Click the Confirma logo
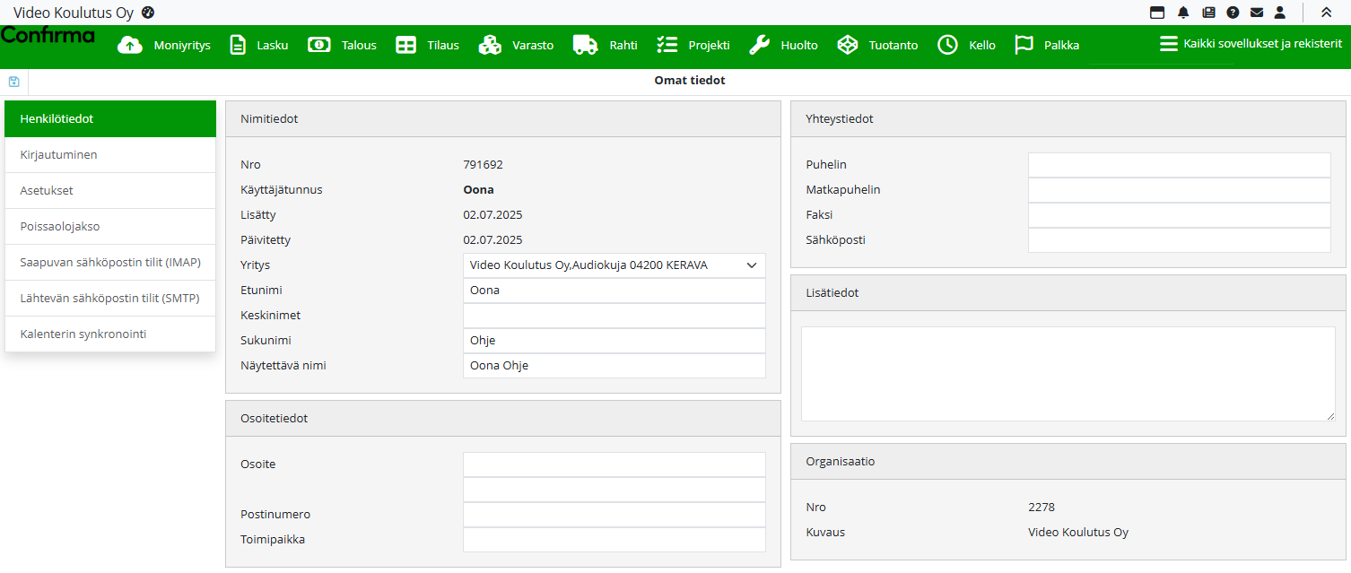This screenshot has width=1351, height=573. click(48, 36)
